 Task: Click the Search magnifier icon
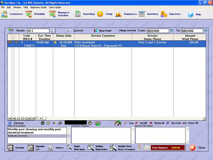[70, 31]
